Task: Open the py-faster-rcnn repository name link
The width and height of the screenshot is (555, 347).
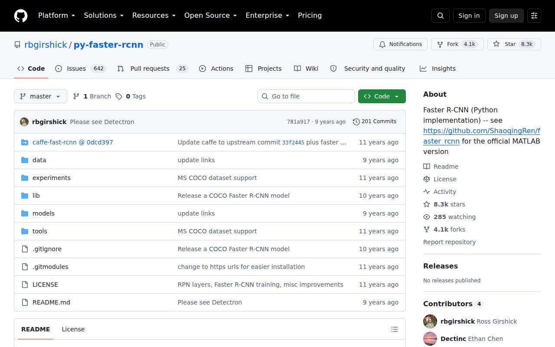Action: click(x=108, y=45)
